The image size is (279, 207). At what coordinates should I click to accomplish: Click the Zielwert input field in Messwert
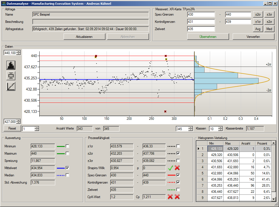pyautogui.click(x=201, y=29)
